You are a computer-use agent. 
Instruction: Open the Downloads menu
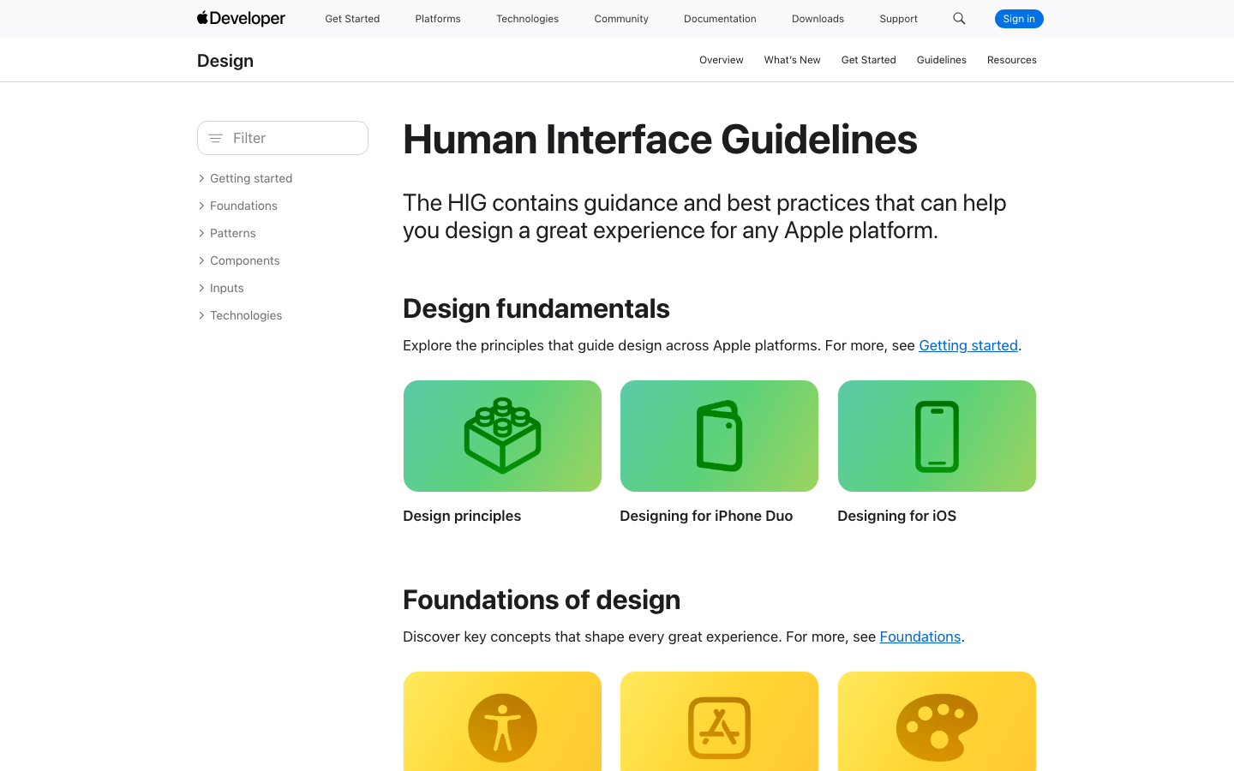coord(818,19)
